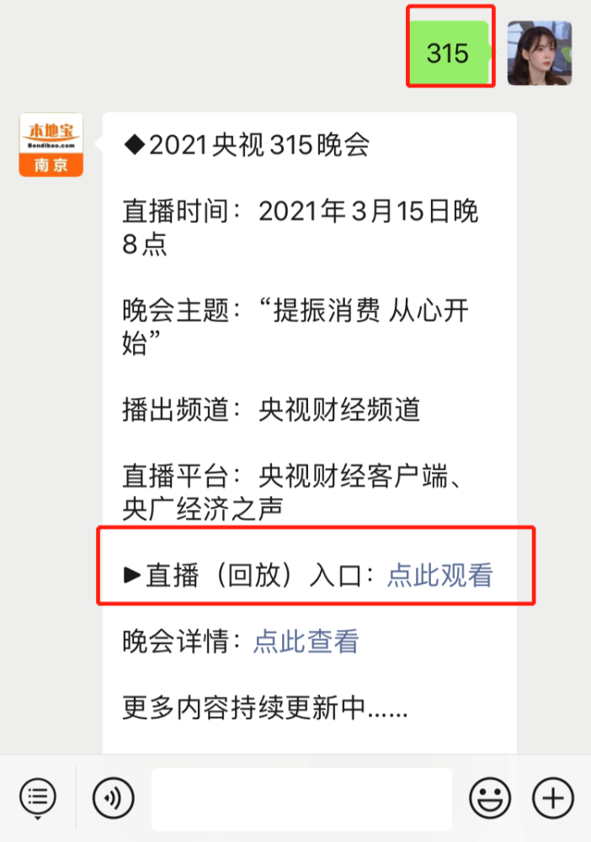
Task: Tap the 播出频道 央视财经频道 line
Action: click(x=271, y=410)
